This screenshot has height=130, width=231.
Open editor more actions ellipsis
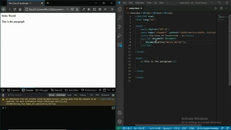[227, 8]
